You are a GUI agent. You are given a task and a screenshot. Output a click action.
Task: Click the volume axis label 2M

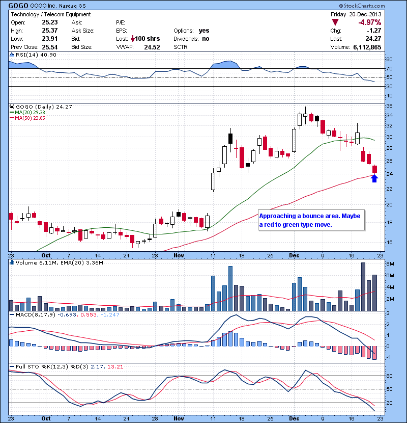[390, 299]
